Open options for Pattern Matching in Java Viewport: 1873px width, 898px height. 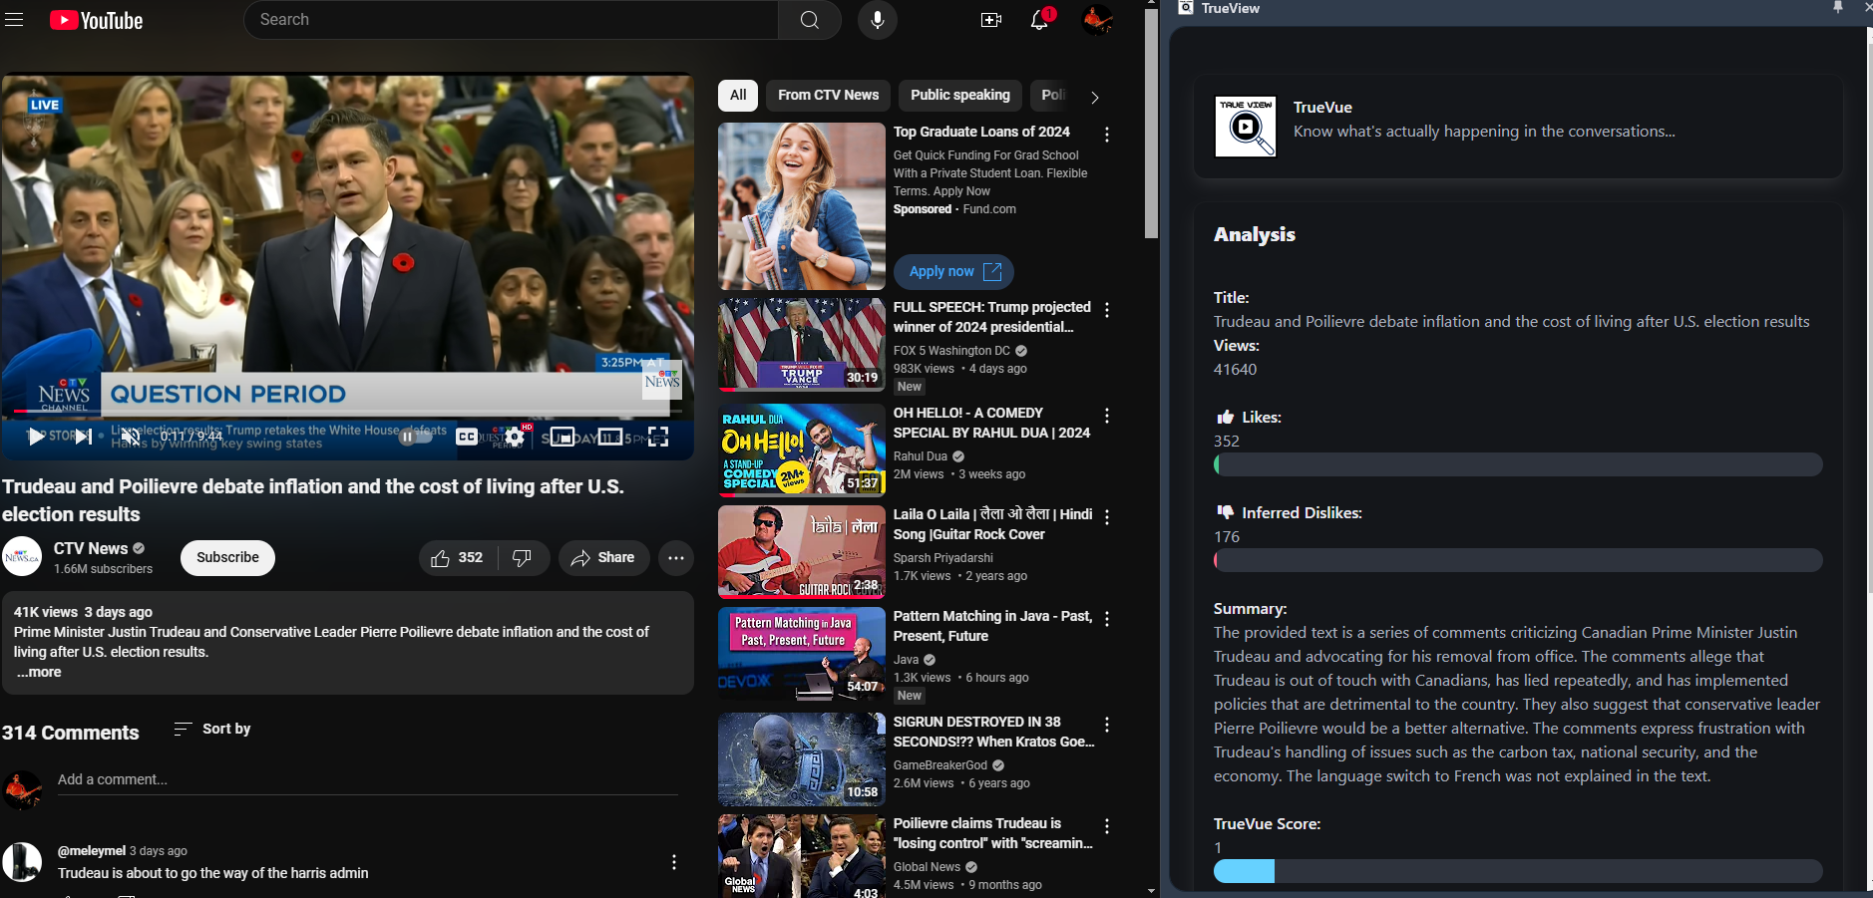(x=1107, y=619)
